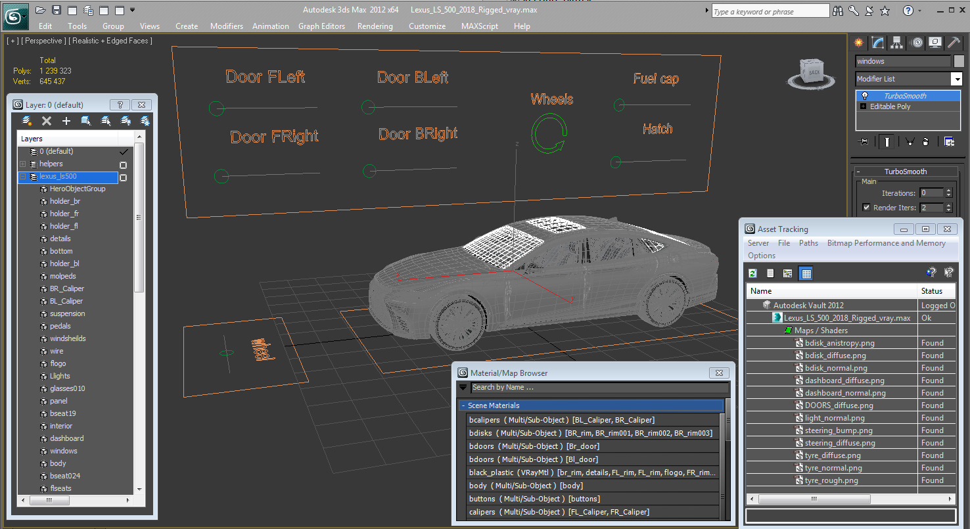Collapse the TurboSmooth rollout
This screenshot has width=970, height=529.
[906, 172]
